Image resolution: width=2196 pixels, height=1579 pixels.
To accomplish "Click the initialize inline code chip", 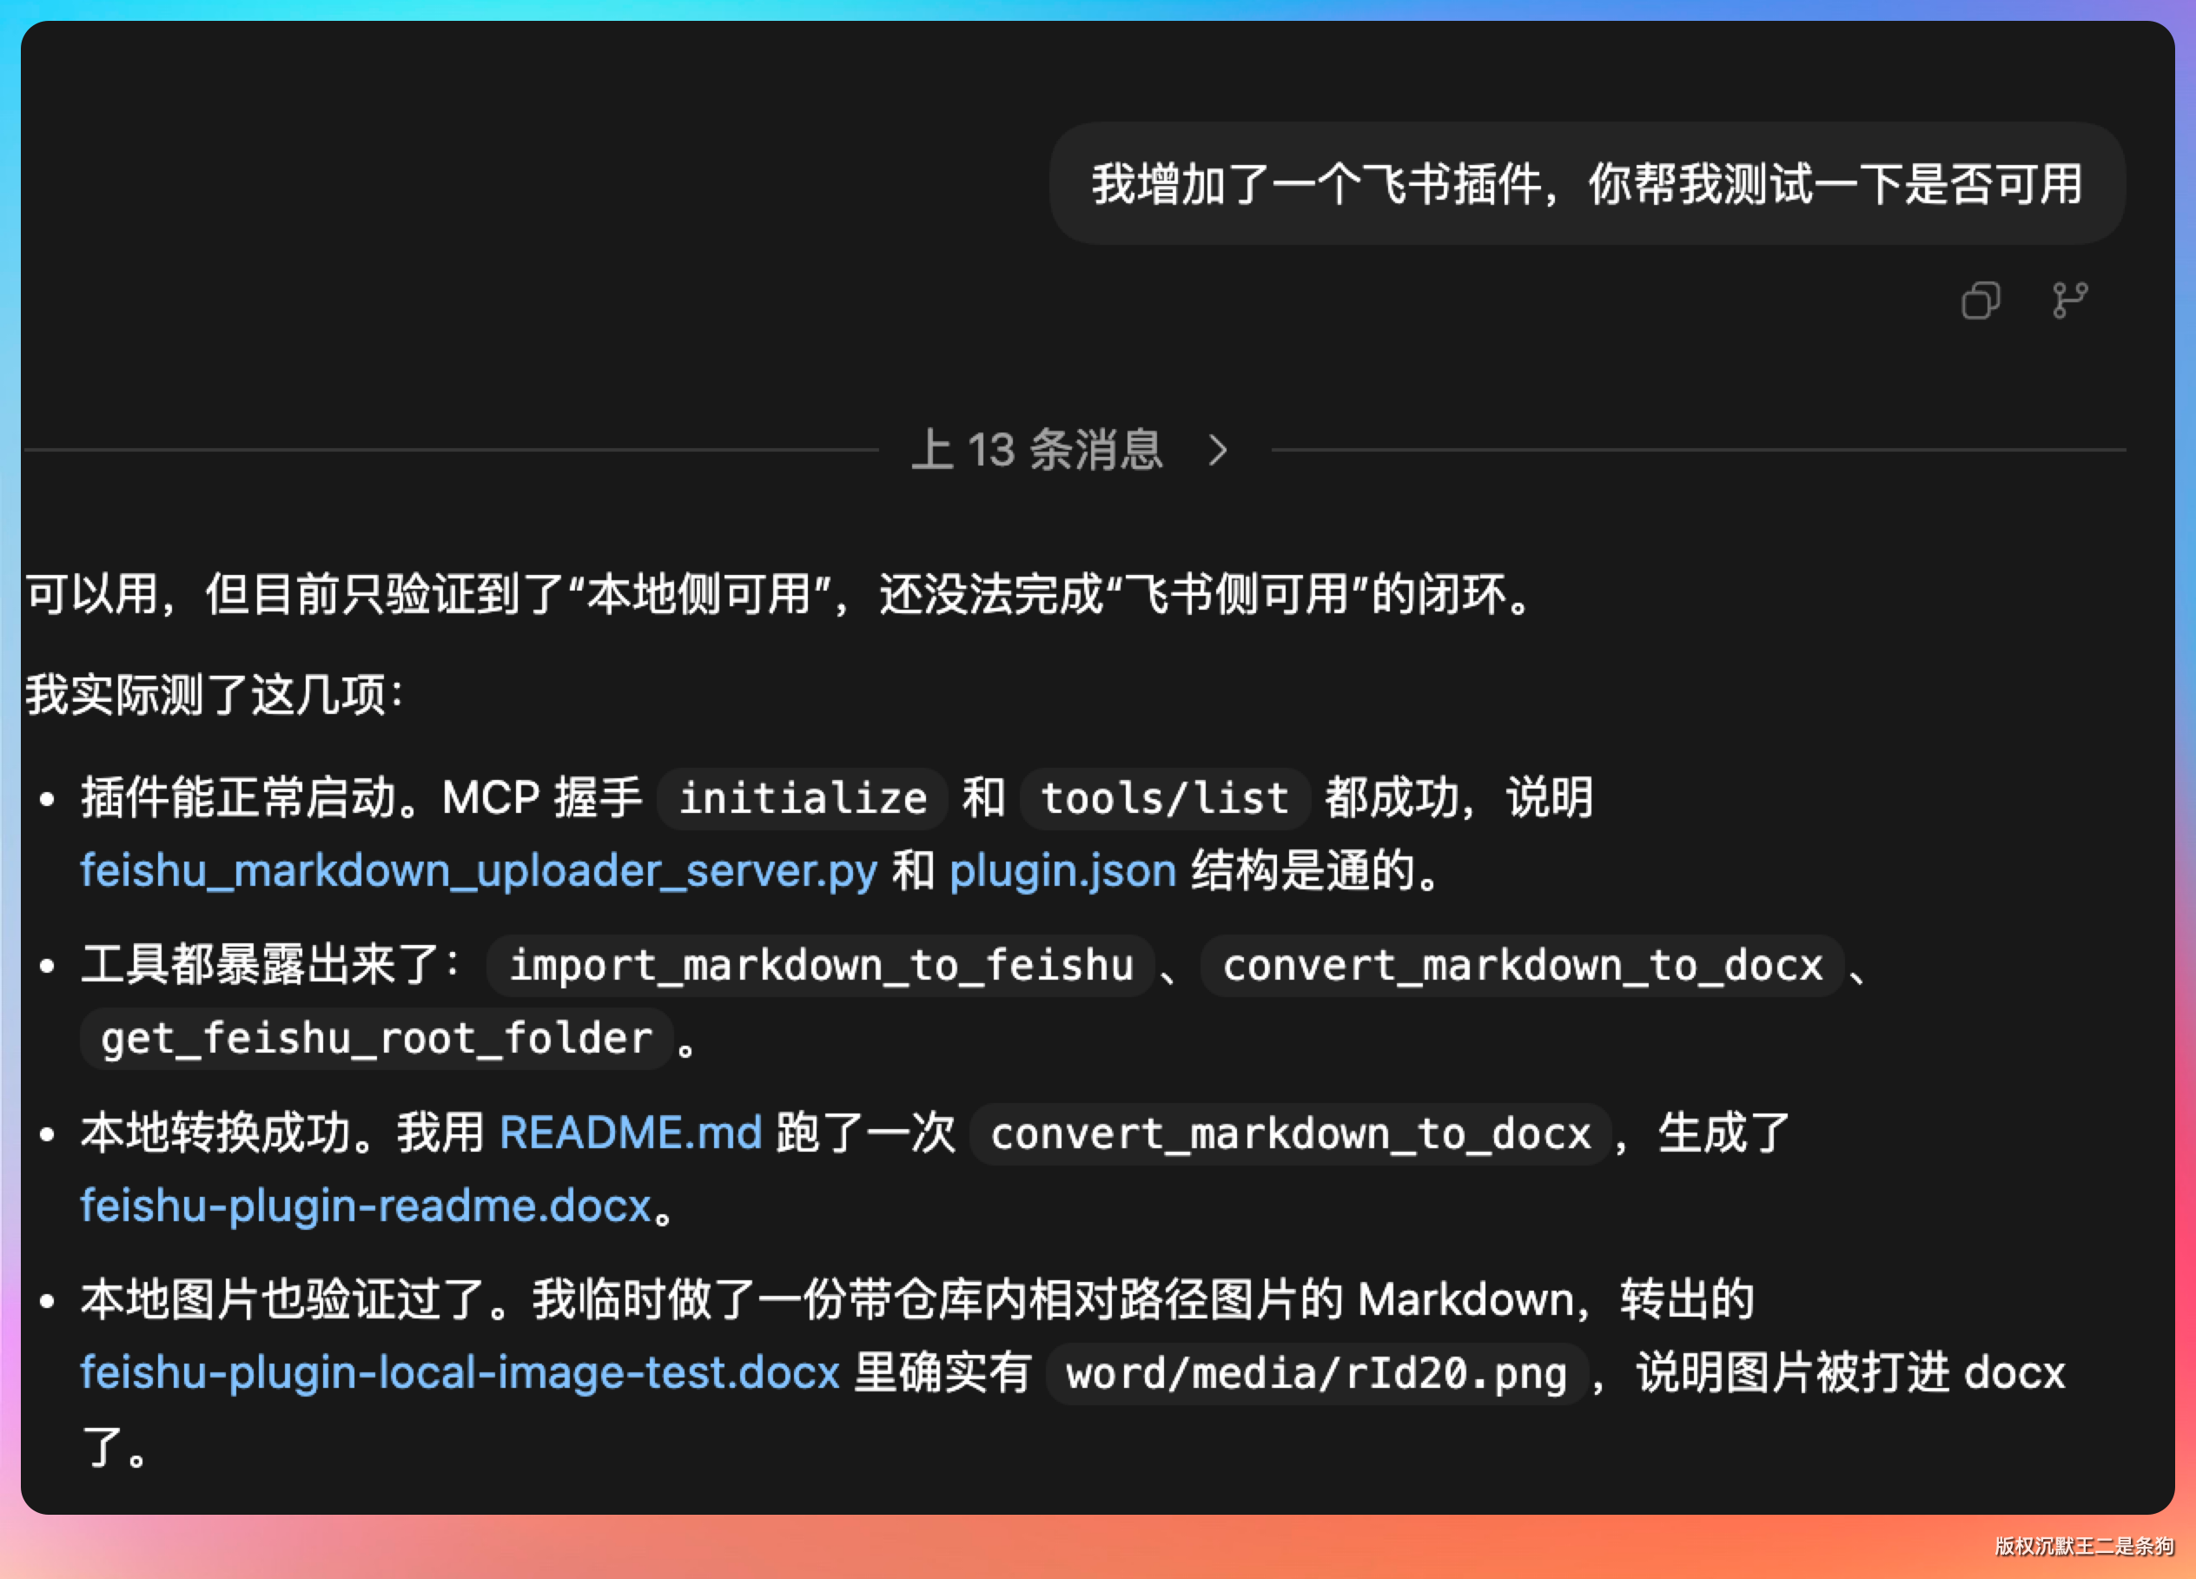I will pos(803,799).
